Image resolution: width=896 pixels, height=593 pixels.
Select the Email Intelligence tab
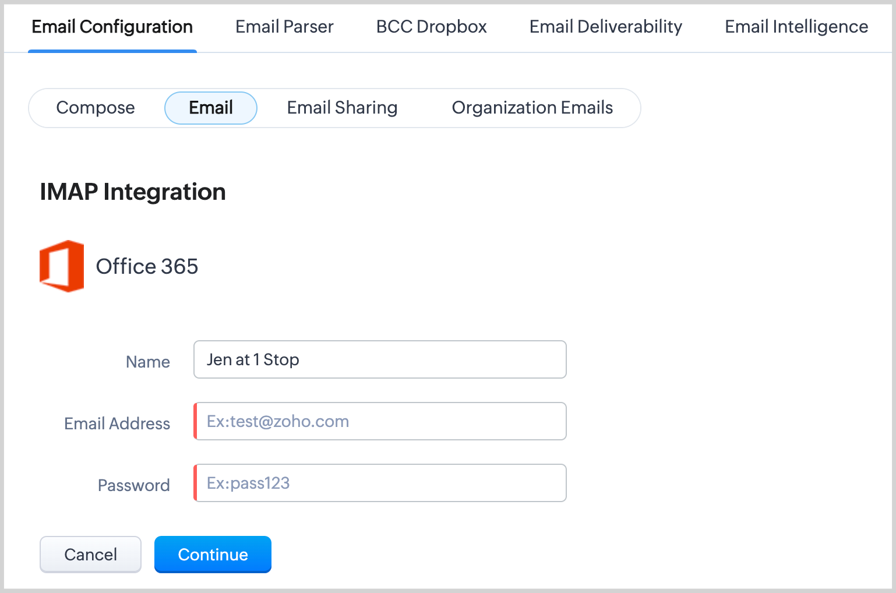click(x=796, y=27)
